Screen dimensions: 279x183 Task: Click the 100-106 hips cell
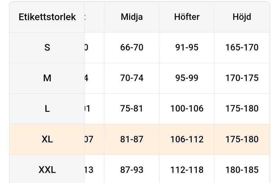point(187,109)
